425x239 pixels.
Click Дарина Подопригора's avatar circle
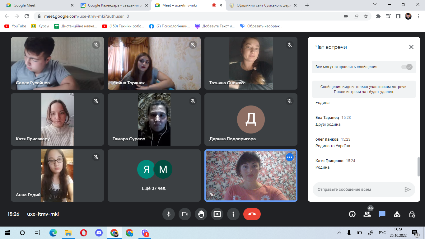click(251, 120)
